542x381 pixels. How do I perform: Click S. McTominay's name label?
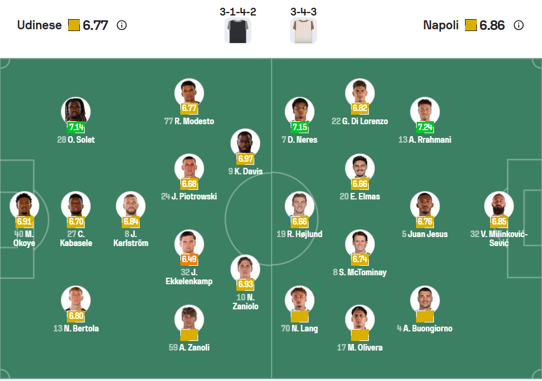(x=359, y=272)
